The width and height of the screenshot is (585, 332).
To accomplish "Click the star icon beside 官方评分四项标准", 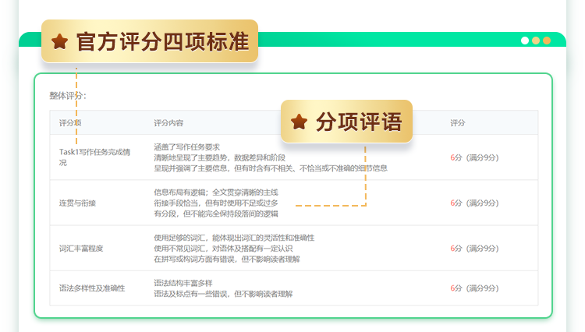I will click(x=60, y=42).
